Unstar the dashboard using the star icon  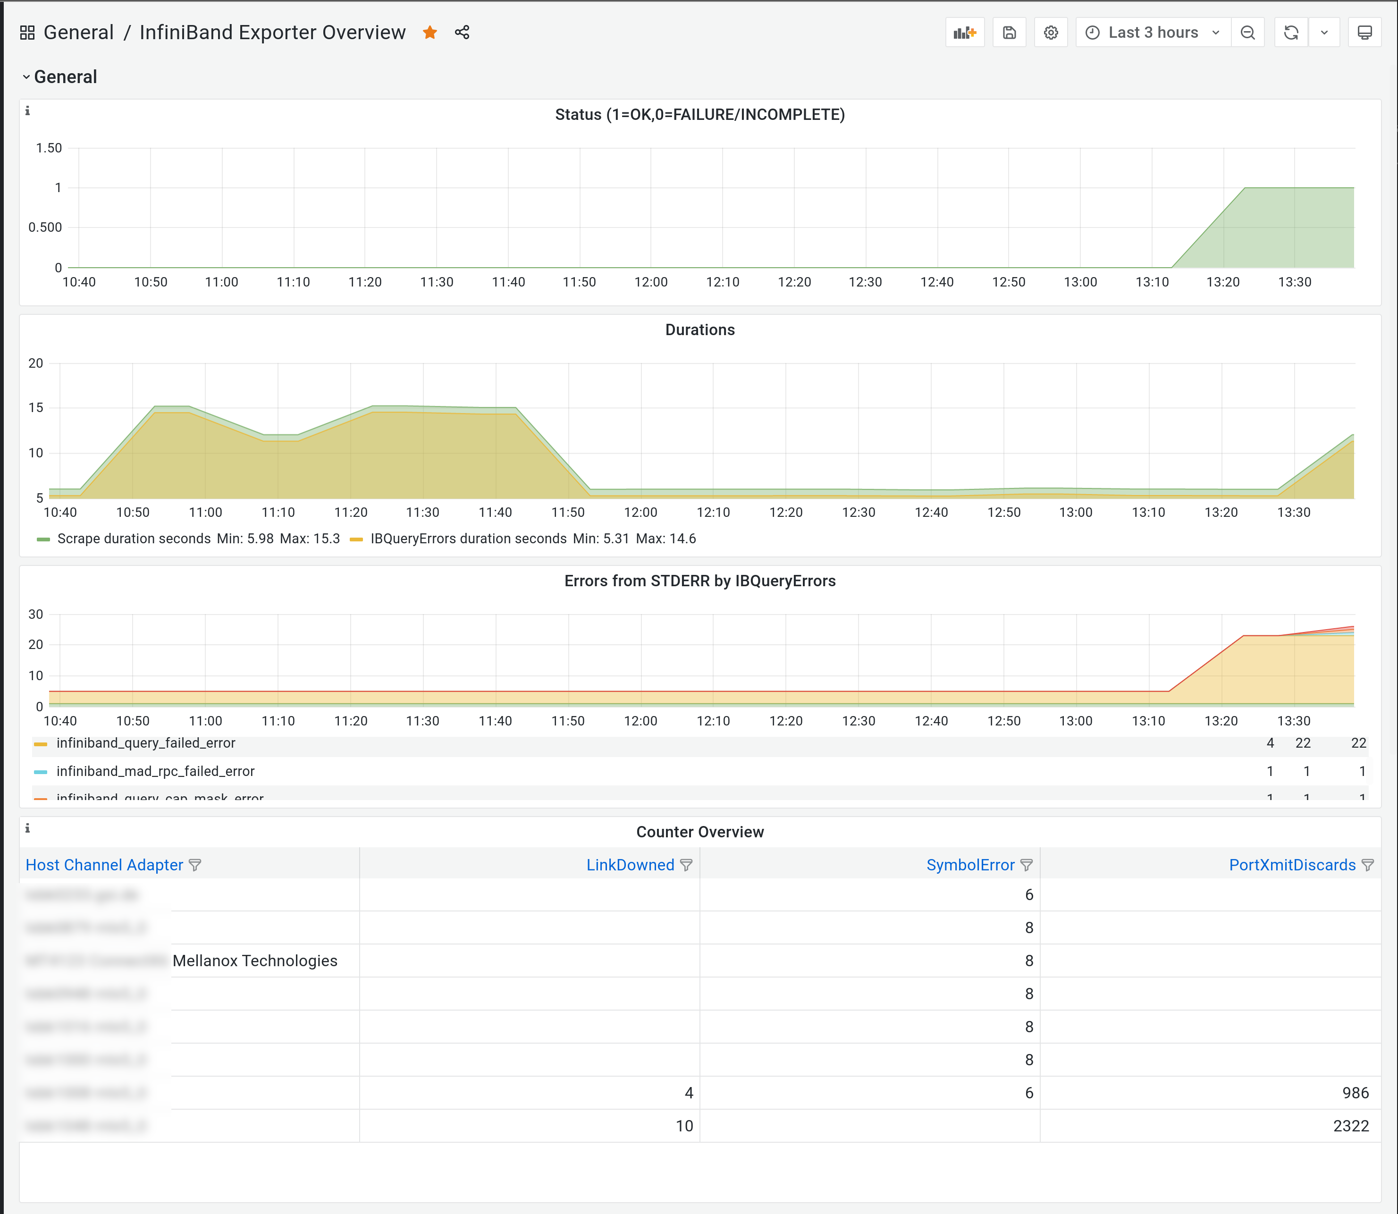pos(430,33)
